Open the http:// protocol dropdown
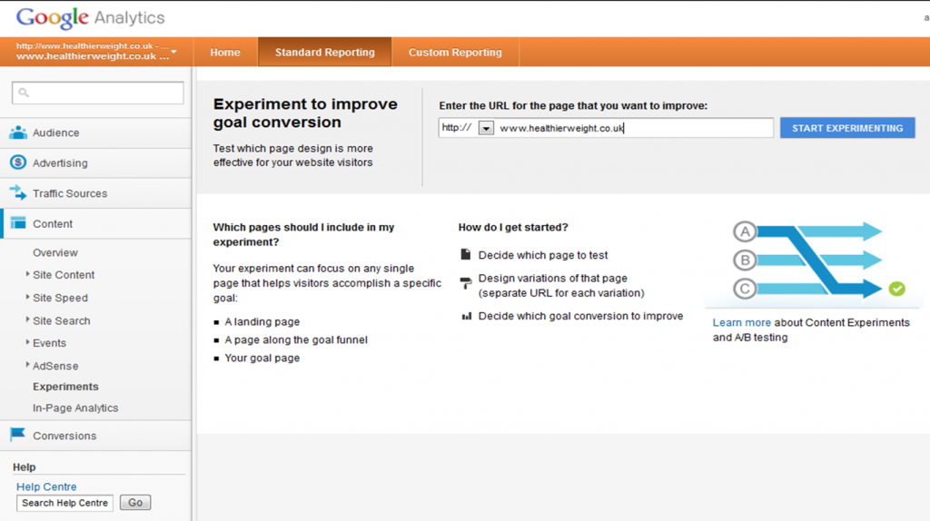 pyautogui.click(x=486, y=128)
